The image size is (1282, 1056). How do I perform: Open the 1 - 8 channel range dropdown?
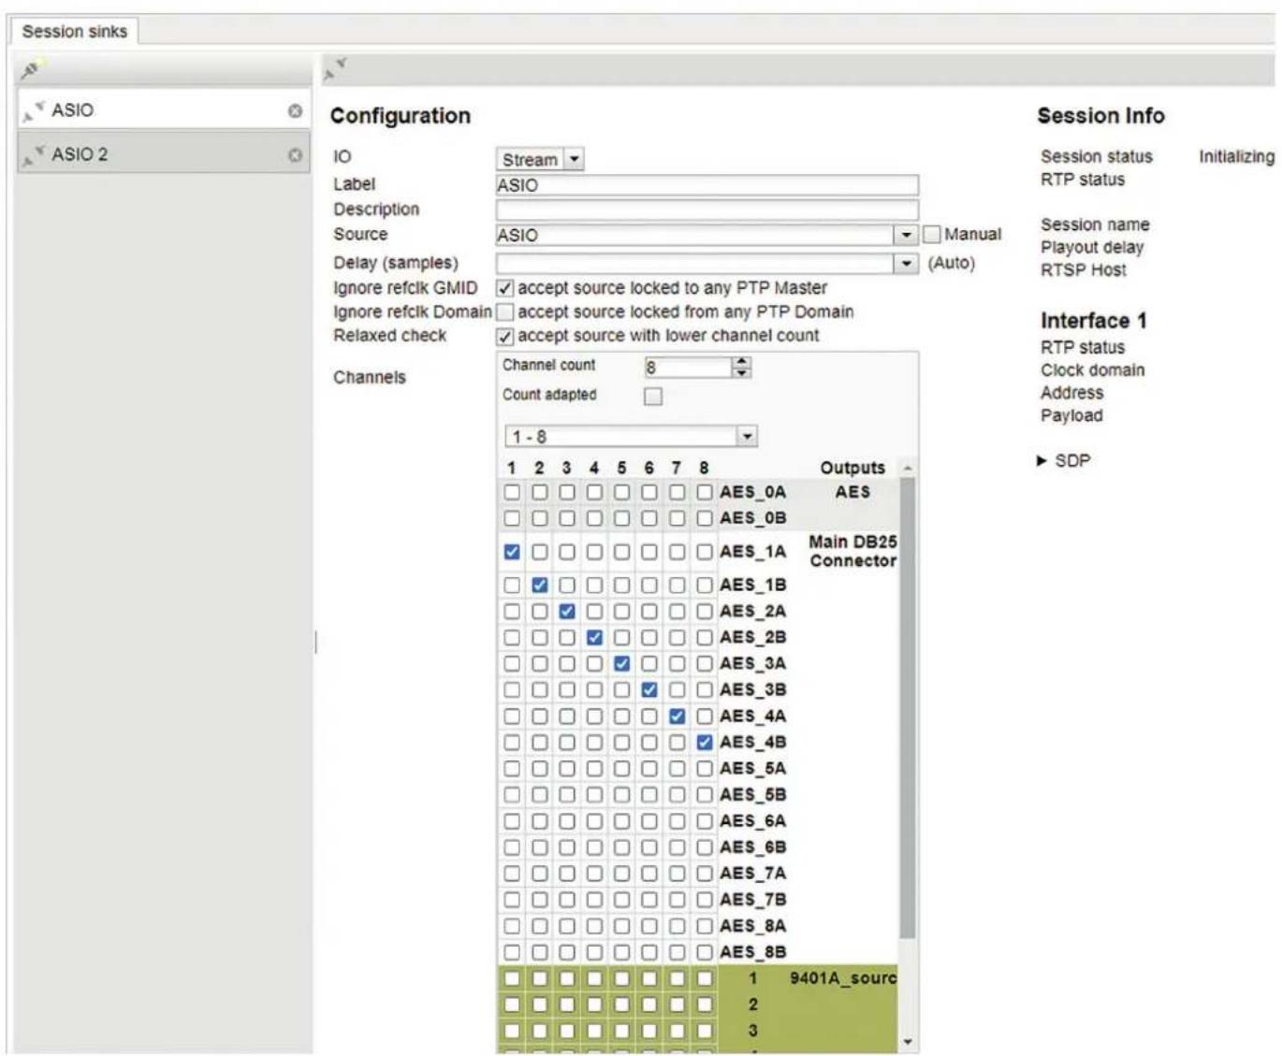631,436
